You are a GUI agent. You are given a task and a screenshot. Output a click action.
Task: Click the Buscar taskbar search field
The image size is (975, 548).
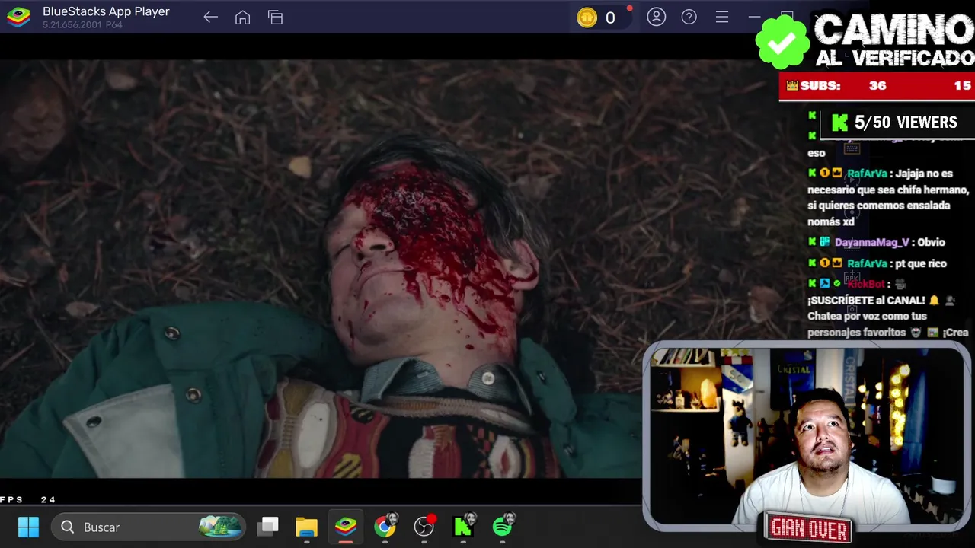coord(149,527)
